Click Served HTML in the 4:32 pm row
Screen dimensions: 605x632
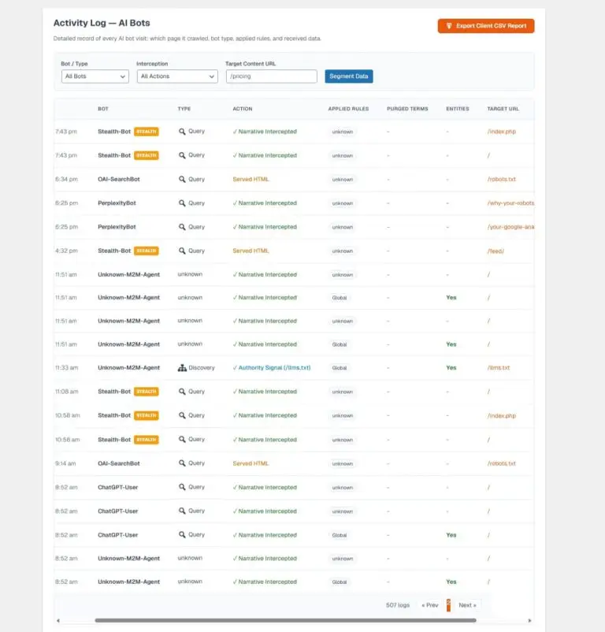pyautogui.click(x=251, y=251)
